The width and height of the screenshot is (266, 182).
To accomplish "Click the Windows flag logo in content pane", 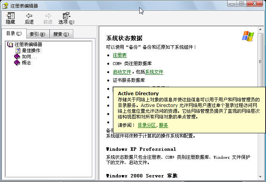I will click(x=248, y=36).
